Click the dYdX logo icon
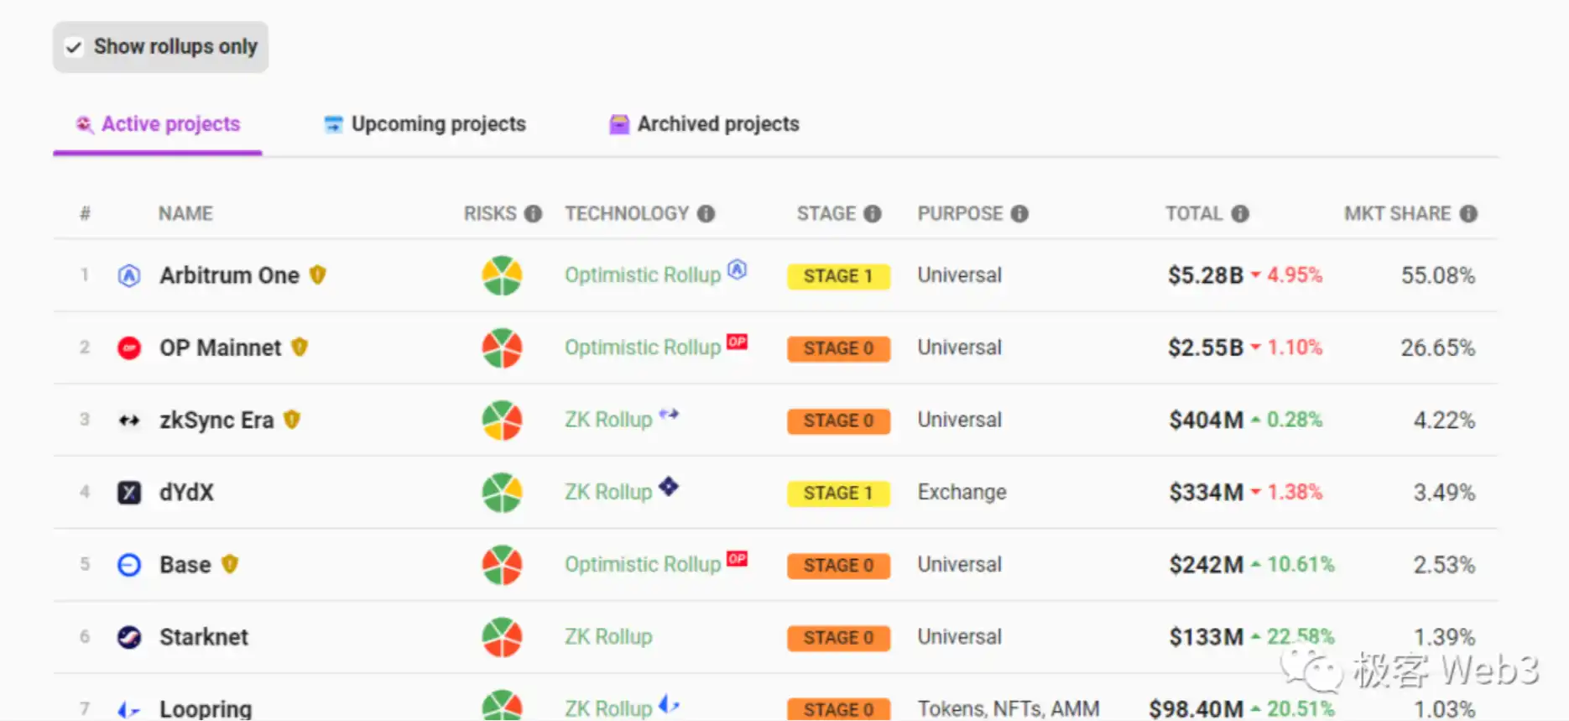Viewport: 1569px width, 721px height. coord(129,492)
